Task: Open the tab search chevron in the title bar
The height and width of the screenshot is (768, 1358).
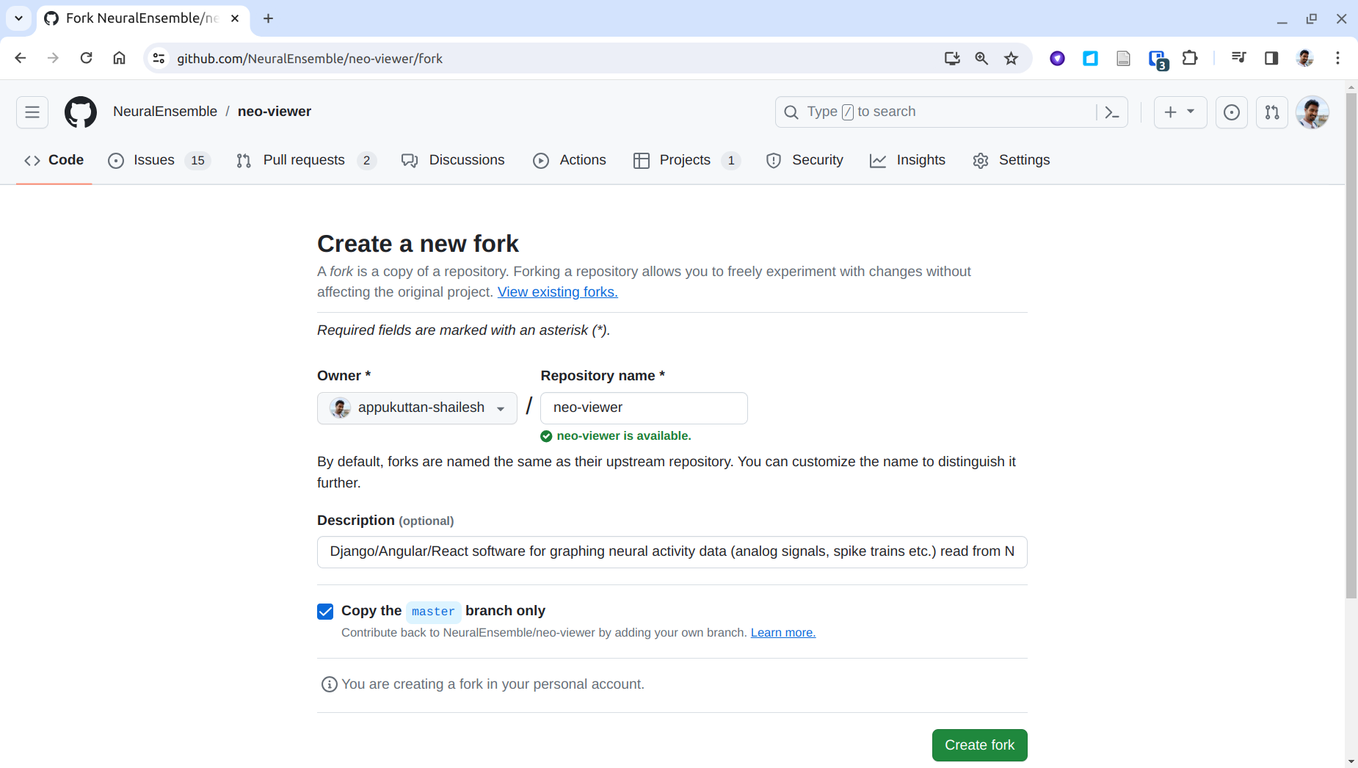Action: point(18,18)
